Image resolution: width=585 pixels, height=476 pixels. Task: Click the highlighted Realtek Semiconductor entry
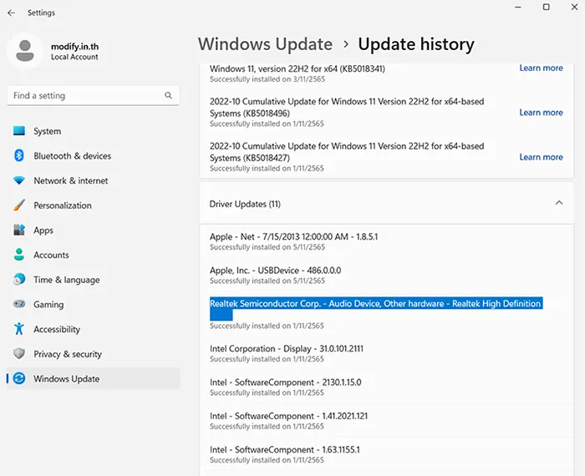[376, 308]
